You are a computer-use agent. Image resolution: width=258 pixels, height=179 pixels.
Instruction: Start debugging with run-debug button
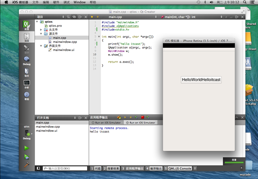pos(27,157)
